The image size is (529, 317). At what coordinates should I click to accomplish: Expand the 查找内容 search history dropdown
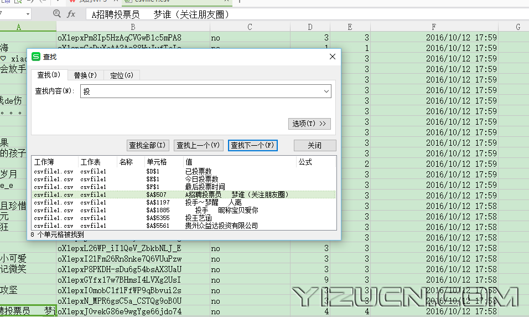(x=326, y=91)
